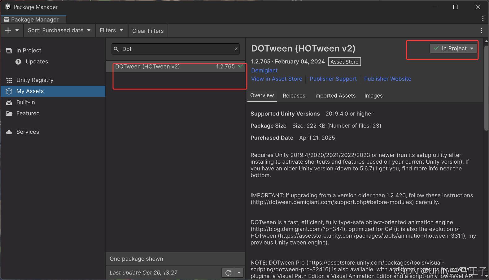
Task: Switch to the Images tab
Action: [373, 96]
